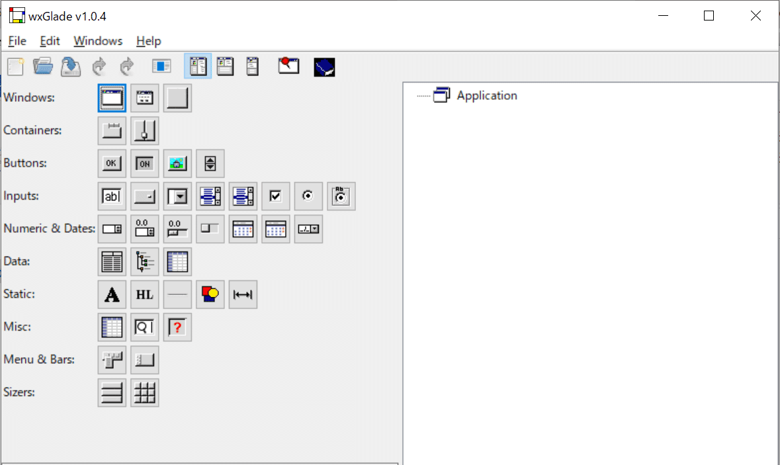Maximize the wxGlade window
780x465 pixels.
[709, 16]
